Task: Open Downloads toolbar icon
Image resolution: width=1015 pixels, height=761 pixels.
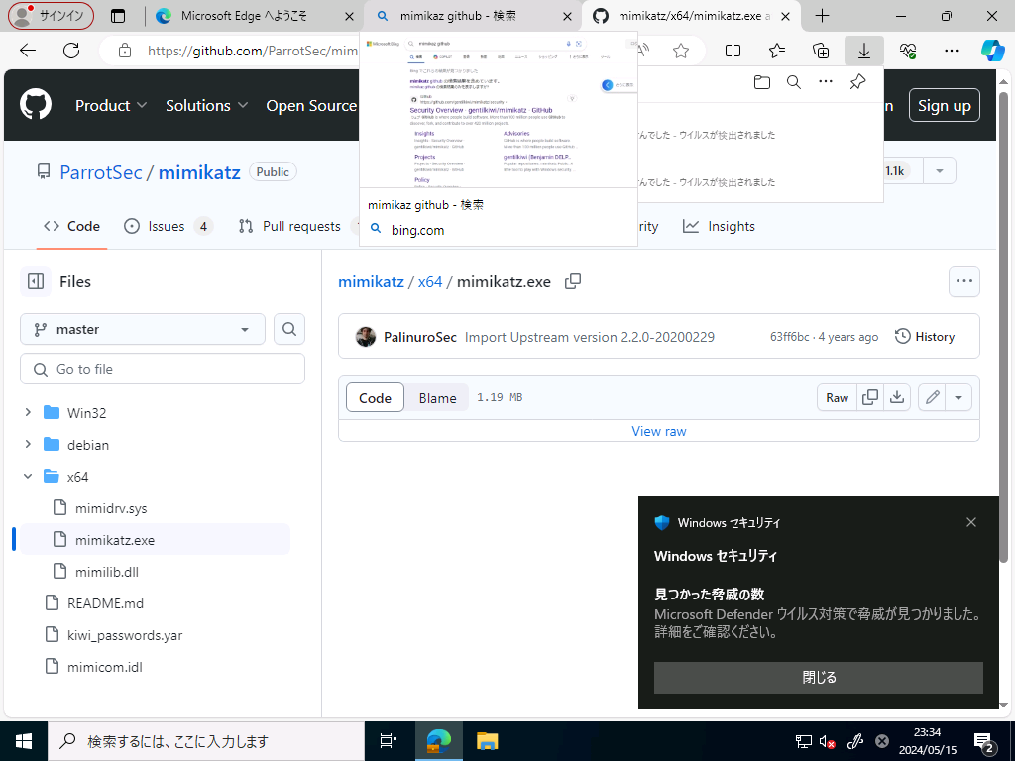Action: [x=864, y=51]
